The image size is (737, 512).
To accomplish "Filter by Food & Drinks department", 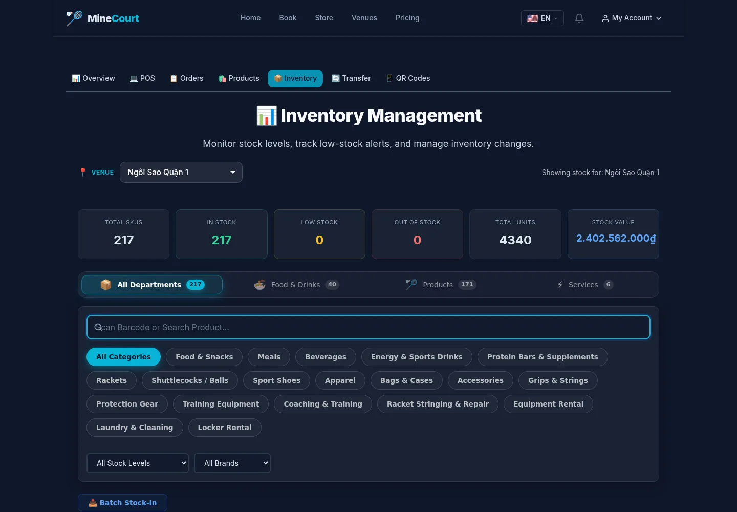I will [296, 285].
